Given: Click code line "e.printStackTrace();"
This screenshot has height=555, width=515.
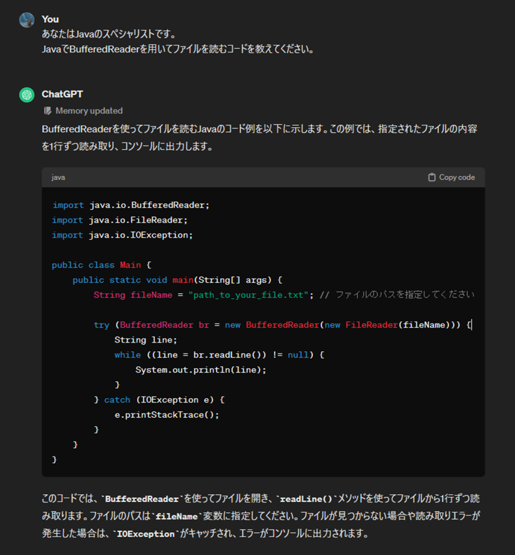Looking at the screenshot, I should pyautogui.click(x=167, y=415).
